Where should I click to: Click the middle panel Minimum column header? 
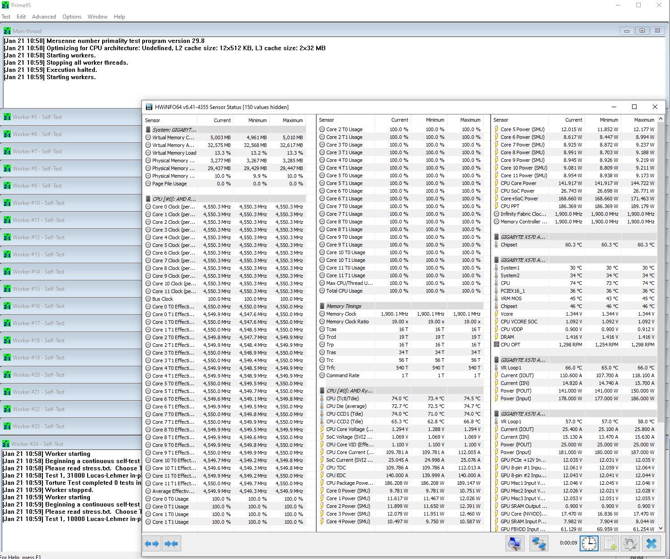(x=429, y=120)
